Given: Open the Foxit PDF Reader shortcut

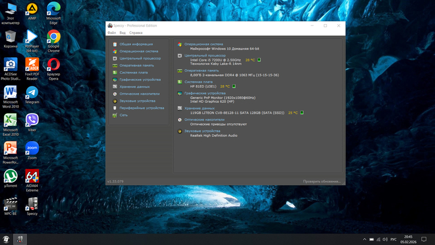Looking at the screenshot, I should [x=32, y=69].
